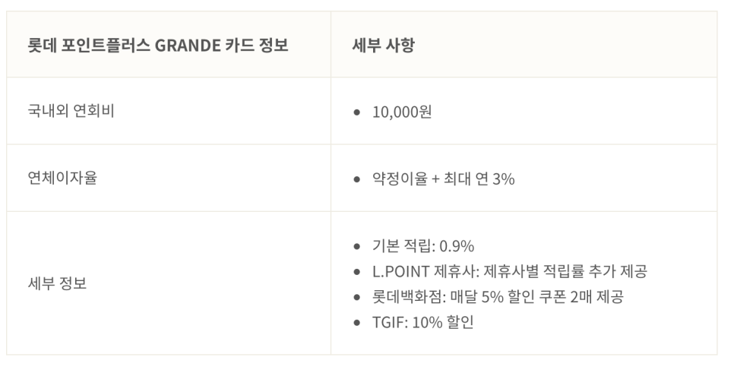734x373 pixels.
Task: Click the 'L.POINT 제휴사' benefit line
Action: coord(510,271)
